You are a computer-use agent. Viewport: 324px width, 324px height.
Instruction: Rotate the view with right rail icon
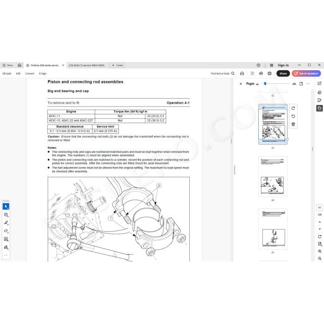(320, 237)
